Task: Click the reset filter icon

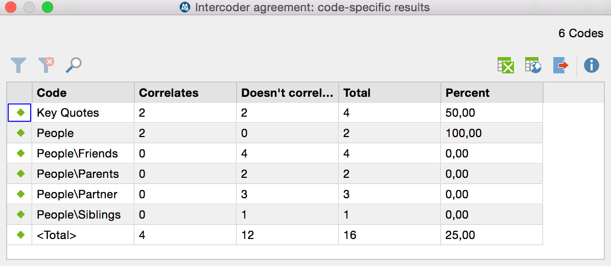Action: (x=46, y=65)
